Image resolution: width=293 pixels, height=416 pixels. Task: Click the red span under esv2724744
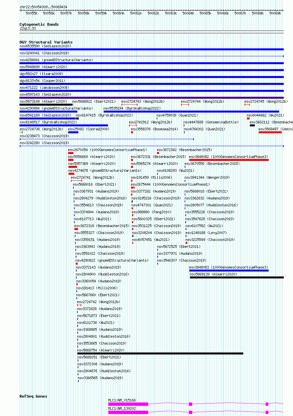point(185,105)
